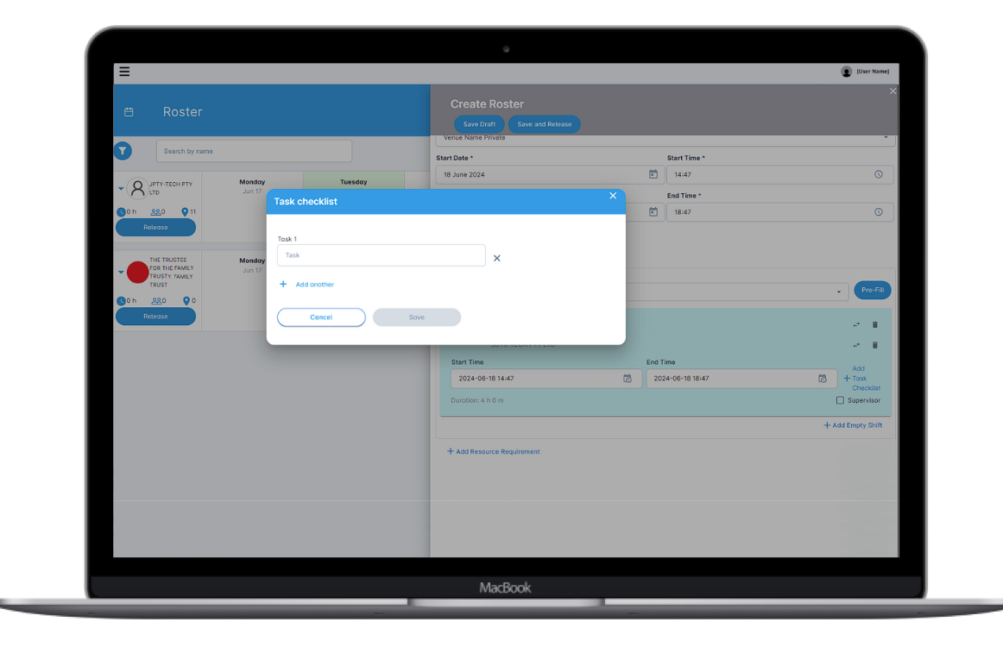
Task: Open the hamburger navigation menu
Action: coord(124,72)
